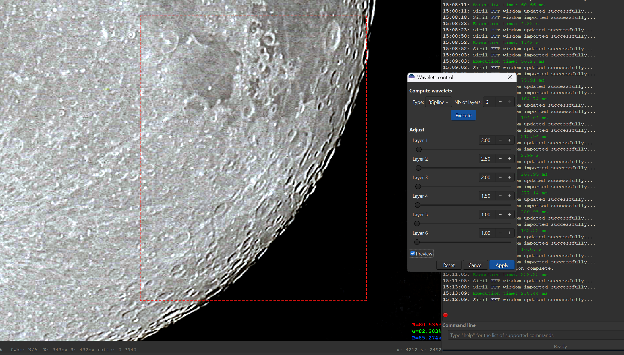Click the Layer 6 slider handle
The height and width of the screenshot is (355, 624).
tap(417, 242)
